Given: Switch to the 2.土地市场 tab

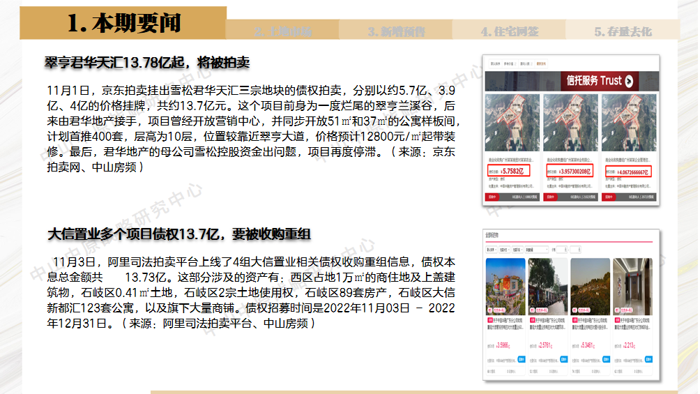Looking at the screenshot, I should tap(282, 31).
